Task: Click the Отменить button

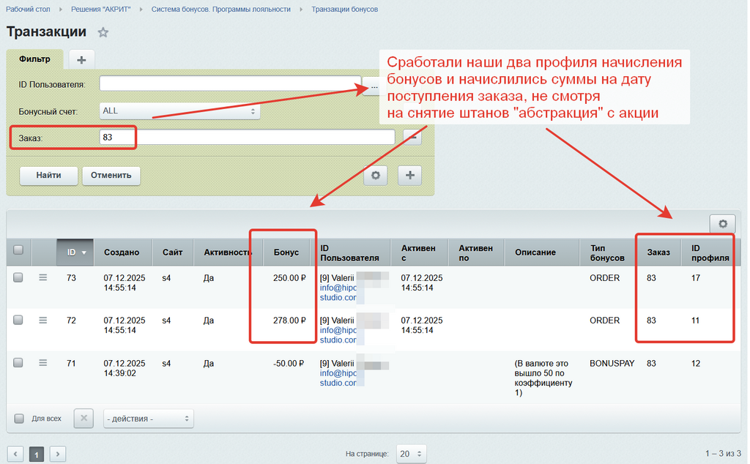Action: tap(111, 176)
